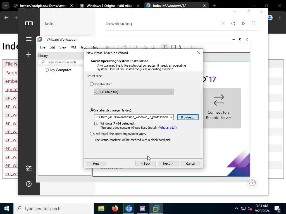This screenshot has width=286, height=214.
Task: Open VMware Help menu
Action: tap(95, 47)
